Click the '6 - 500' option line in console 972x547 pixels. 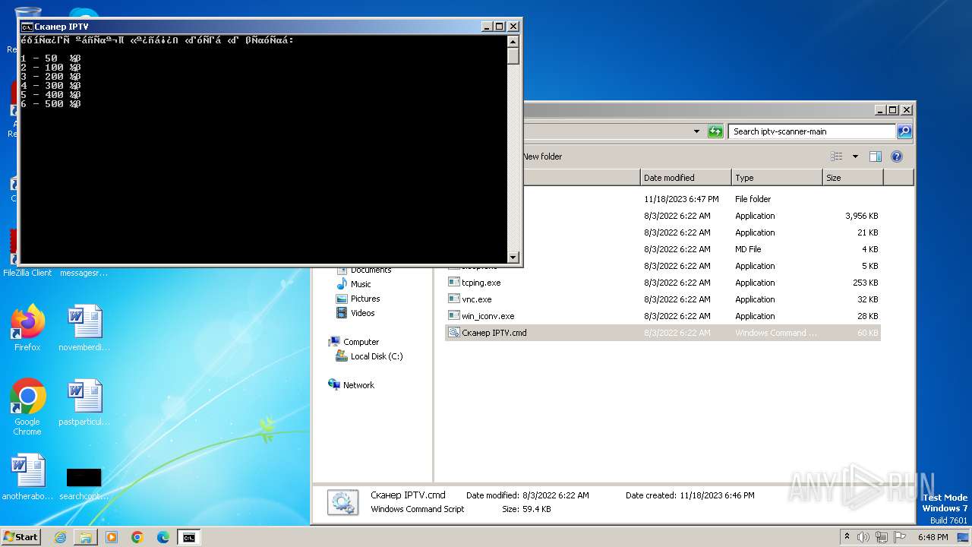[50, 104]
